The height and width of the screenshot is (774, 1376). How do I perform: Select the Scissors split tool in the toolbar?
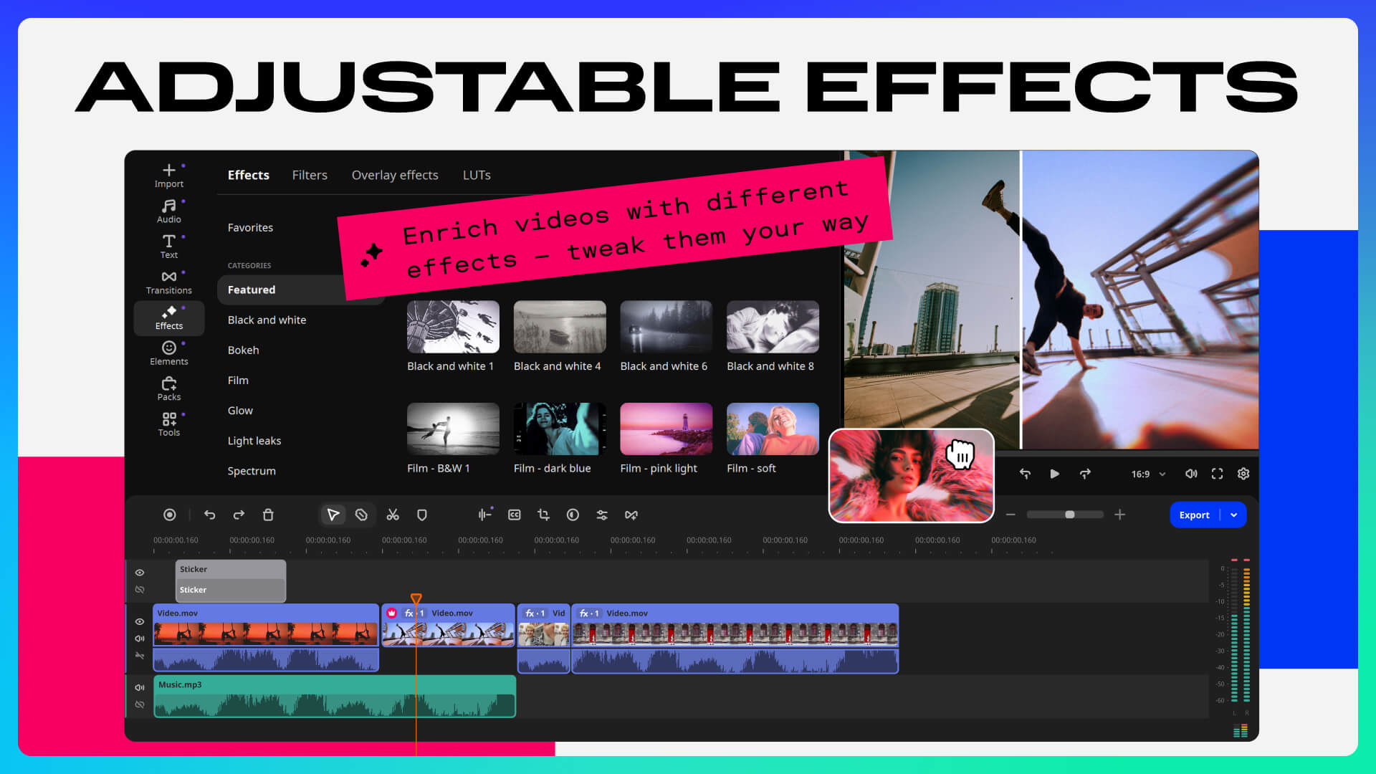tap(393, 515)
